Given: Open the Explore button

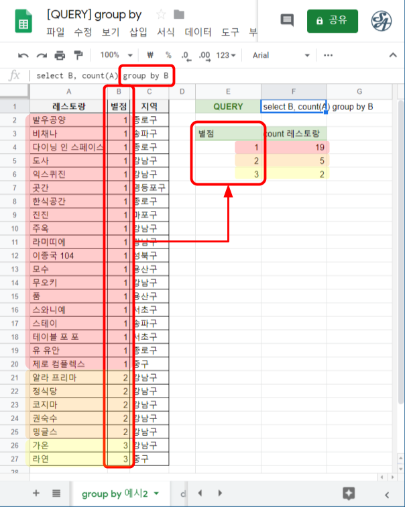Looking at the screenshot, I should tap(349, 494).
